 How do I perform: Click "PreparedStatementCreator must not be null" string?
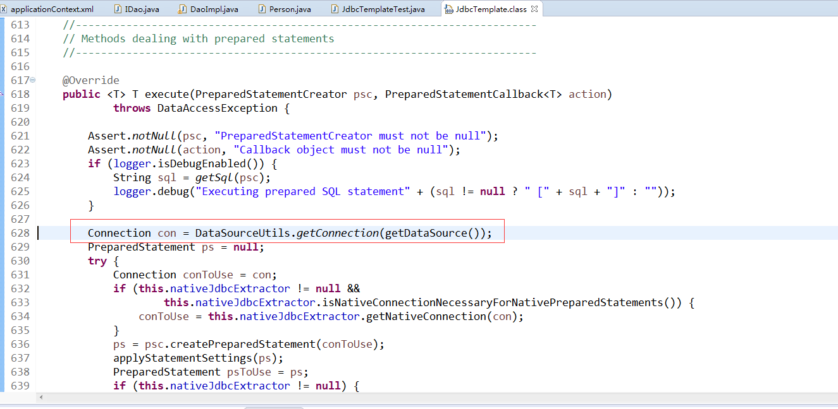click(350, 136)
